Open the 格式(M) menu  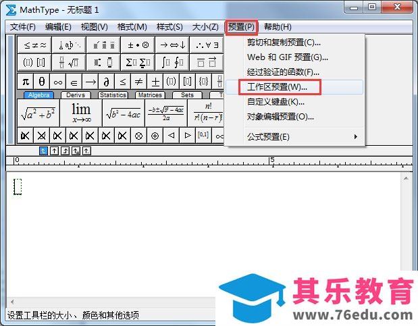[132, 27]
